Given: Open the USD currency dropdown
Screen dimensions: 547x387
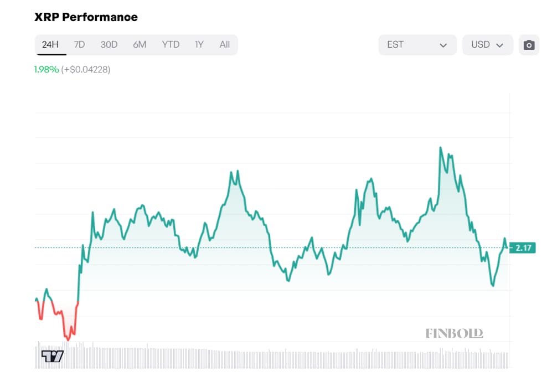Looking at the screenshot, I should tap(487, 45).
